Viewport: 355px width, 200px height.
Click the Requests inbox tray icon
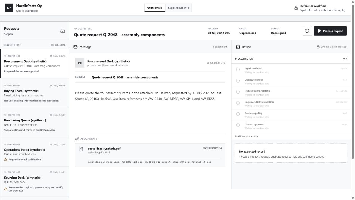click(63, 31)
